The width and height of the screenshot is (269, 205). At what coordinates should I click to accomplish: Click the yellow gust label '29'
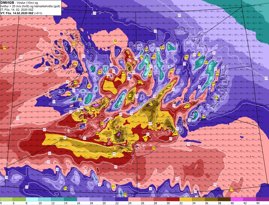[x=217, y=97]
